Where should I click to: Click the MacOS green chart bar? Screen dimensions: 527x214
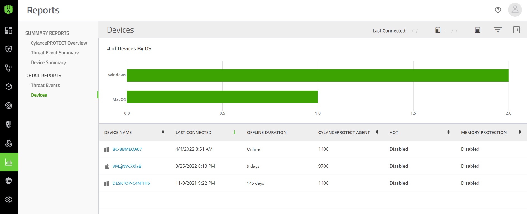[222, 97]
